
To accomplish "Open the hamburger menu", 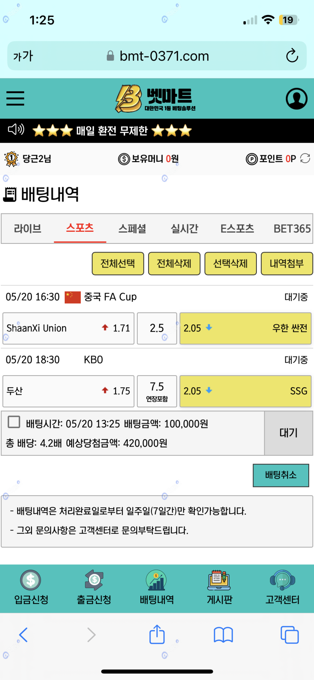I will tap(15, 99).
